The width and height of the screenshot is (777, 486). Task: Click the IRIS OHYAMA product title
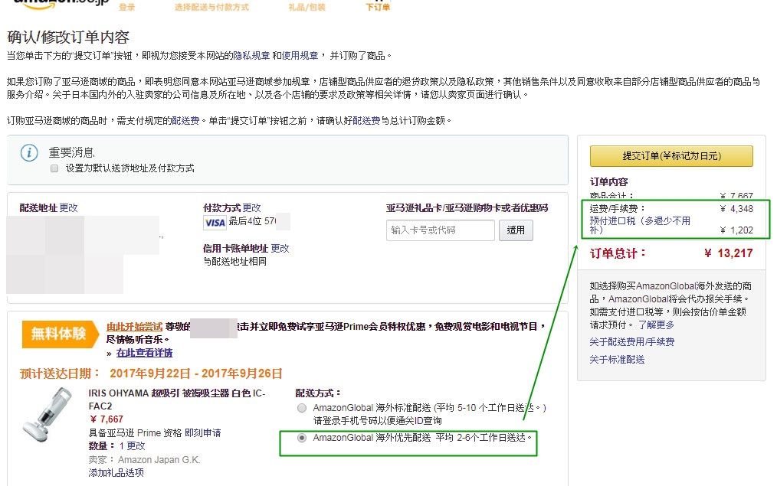pos(177,400)
